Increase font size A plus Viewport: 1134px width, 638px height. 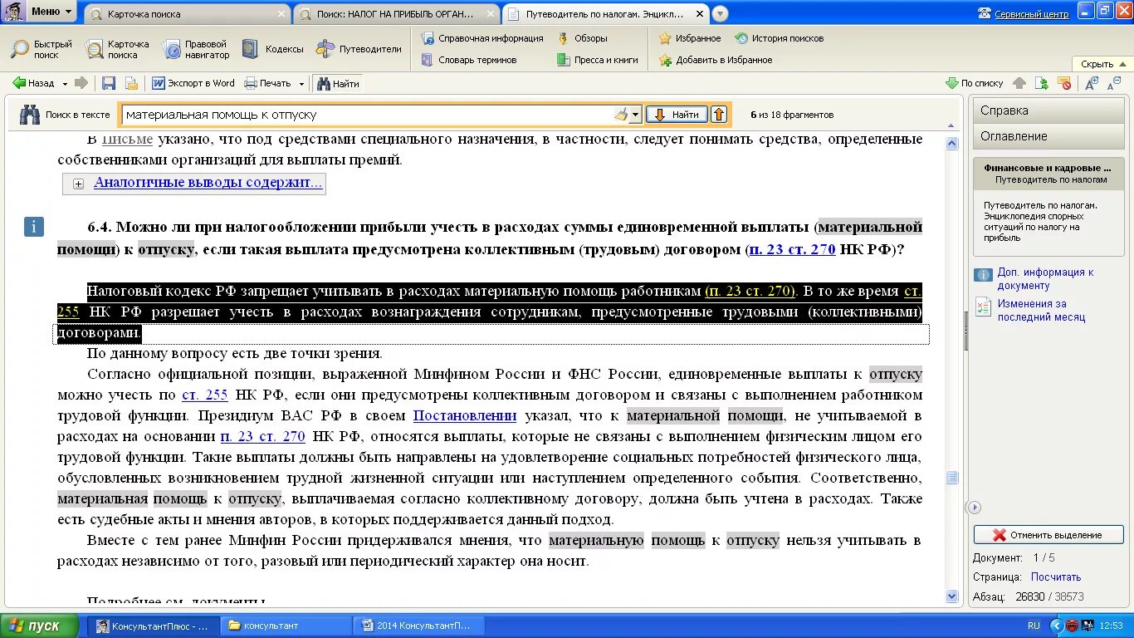(x=1092, y=82)
